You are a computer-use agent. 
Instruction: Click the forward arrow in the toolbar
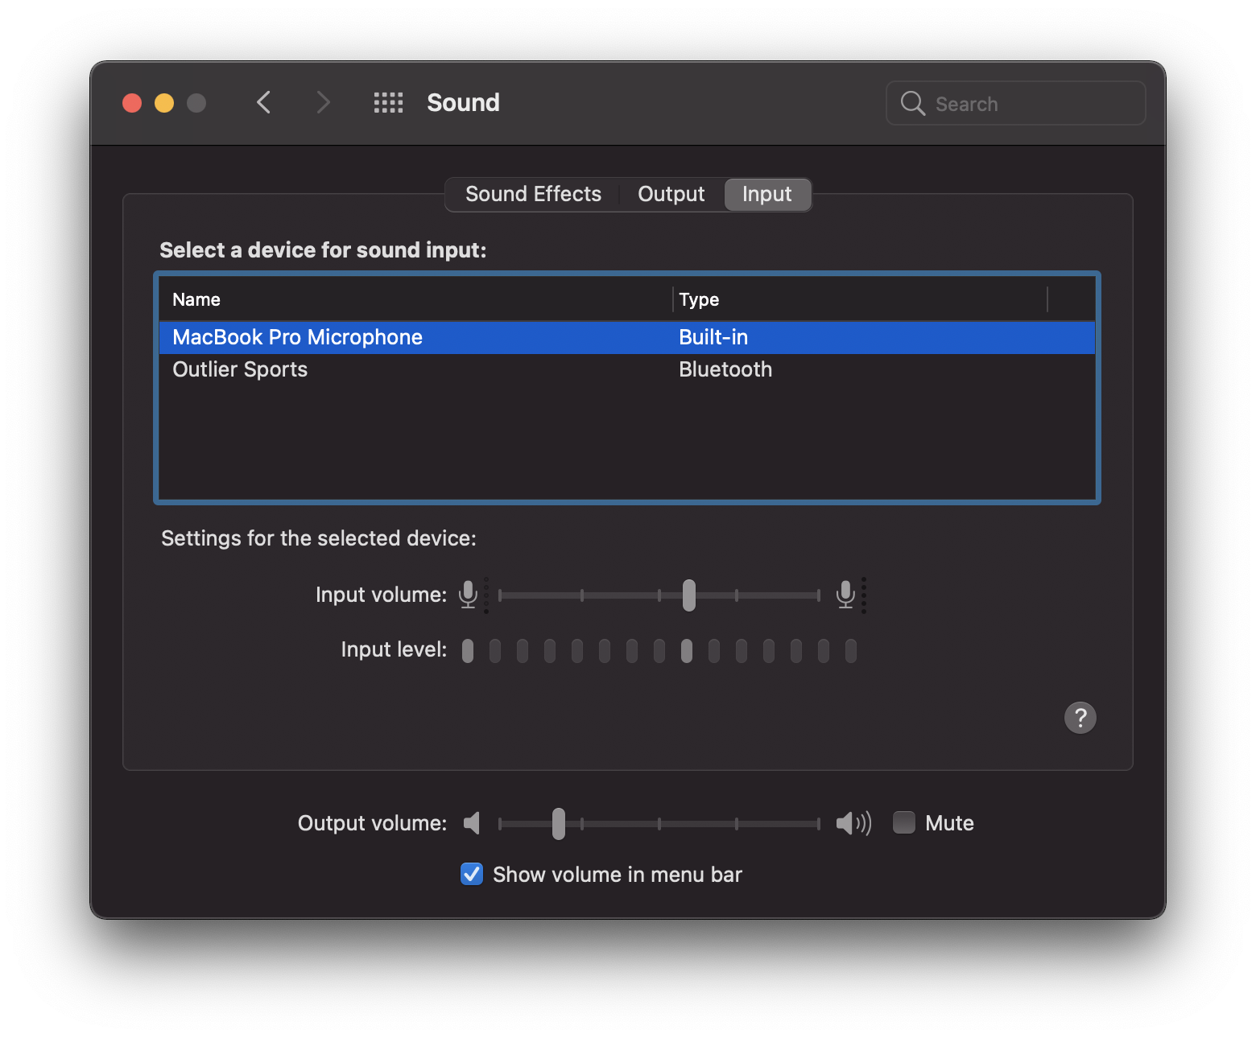(x=323, y=102)
